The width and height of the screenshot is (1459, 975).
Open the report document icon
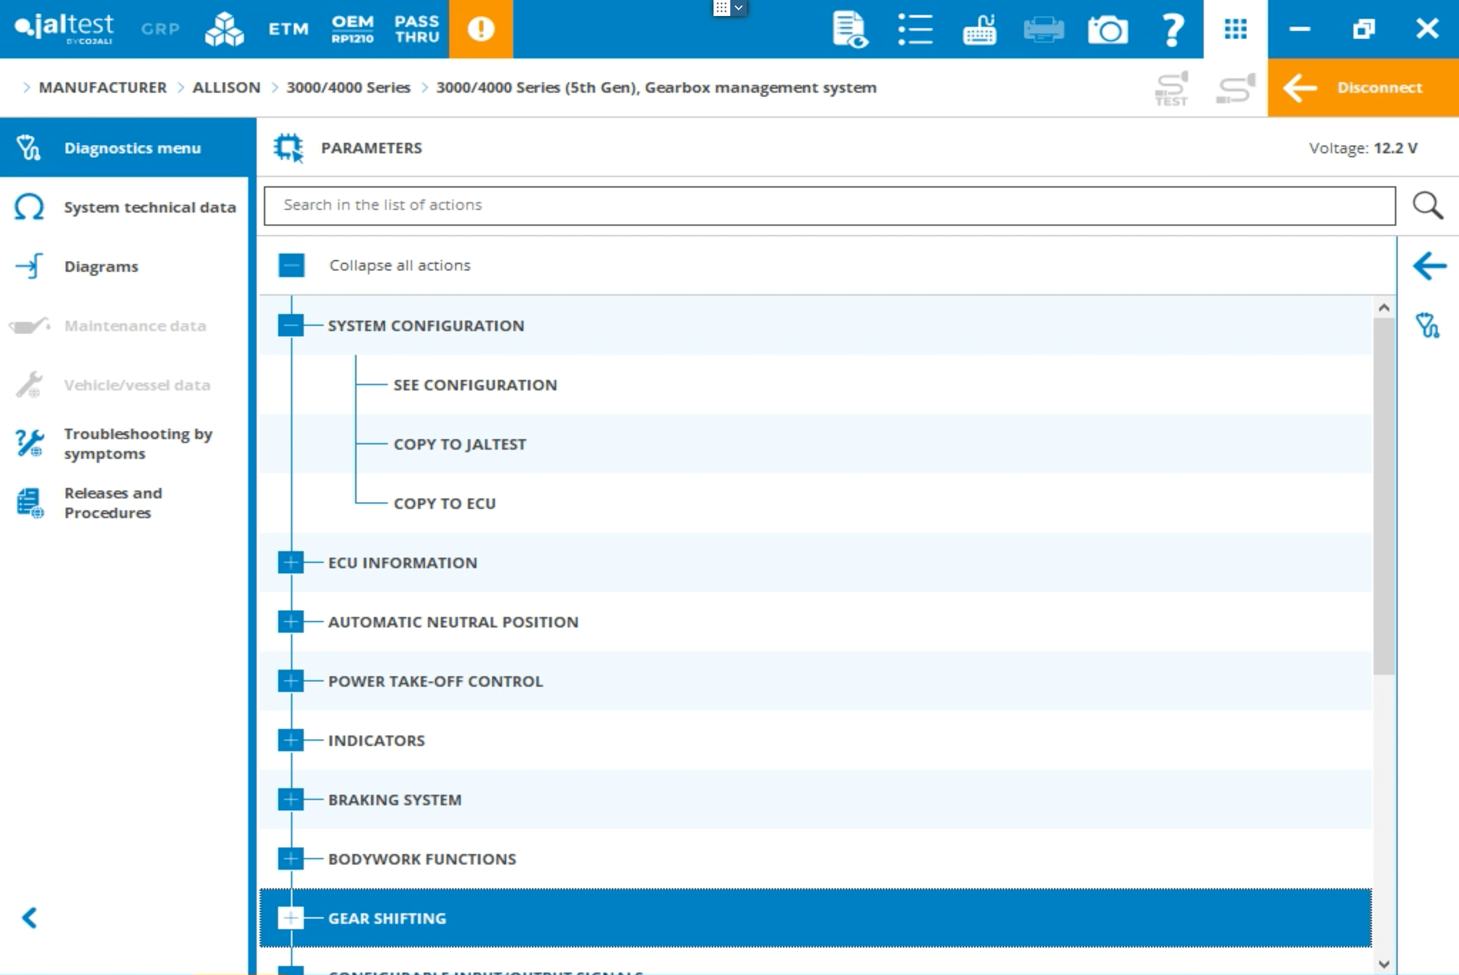[x=850, y=29]
